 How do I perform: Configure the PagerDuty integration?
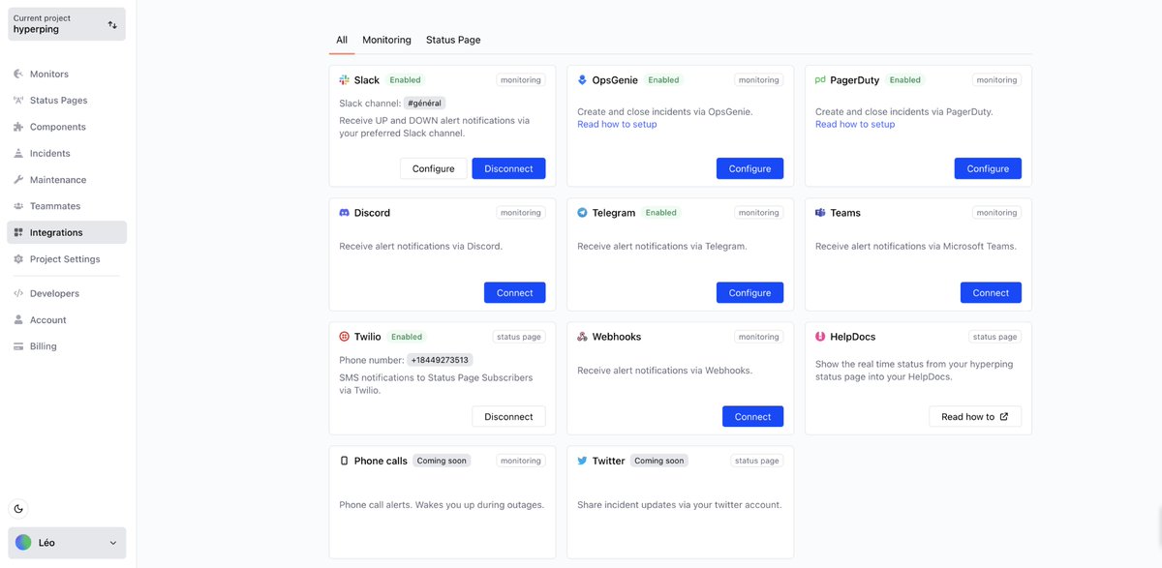click(x=988, y=168)
